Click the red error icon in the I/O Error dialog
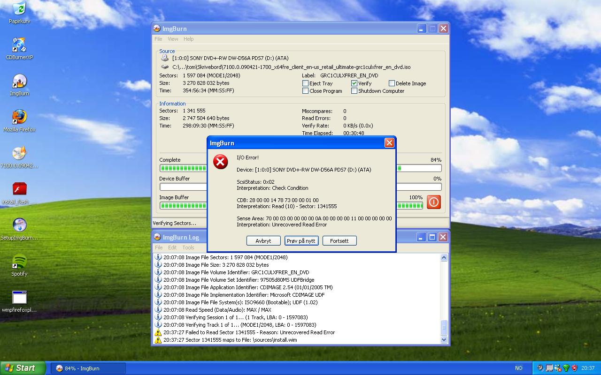This screenshot has width=601, height=375. click(x=220, y=162)
